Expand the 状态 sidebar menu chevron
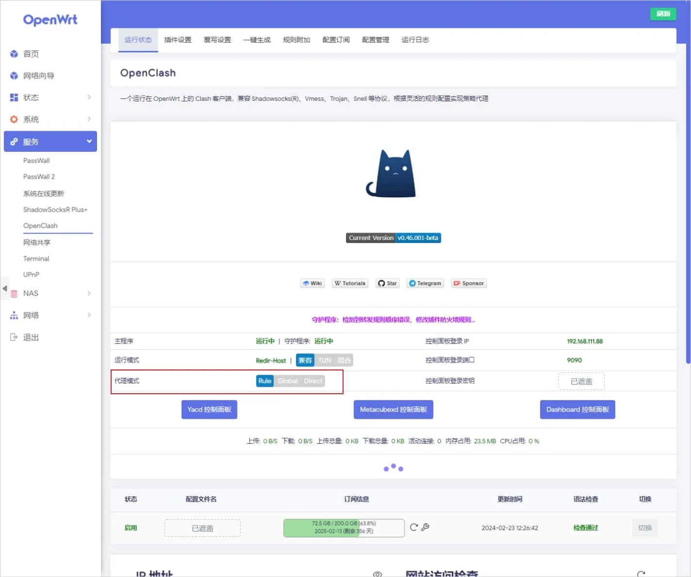 (89, 97)
